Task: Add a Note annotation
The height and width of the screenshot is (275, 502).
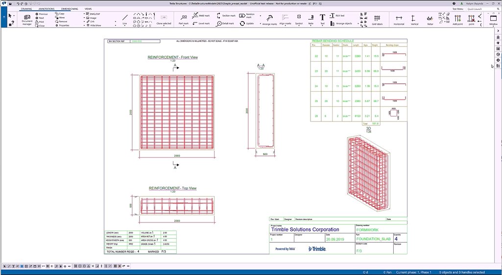Action: 311,19
